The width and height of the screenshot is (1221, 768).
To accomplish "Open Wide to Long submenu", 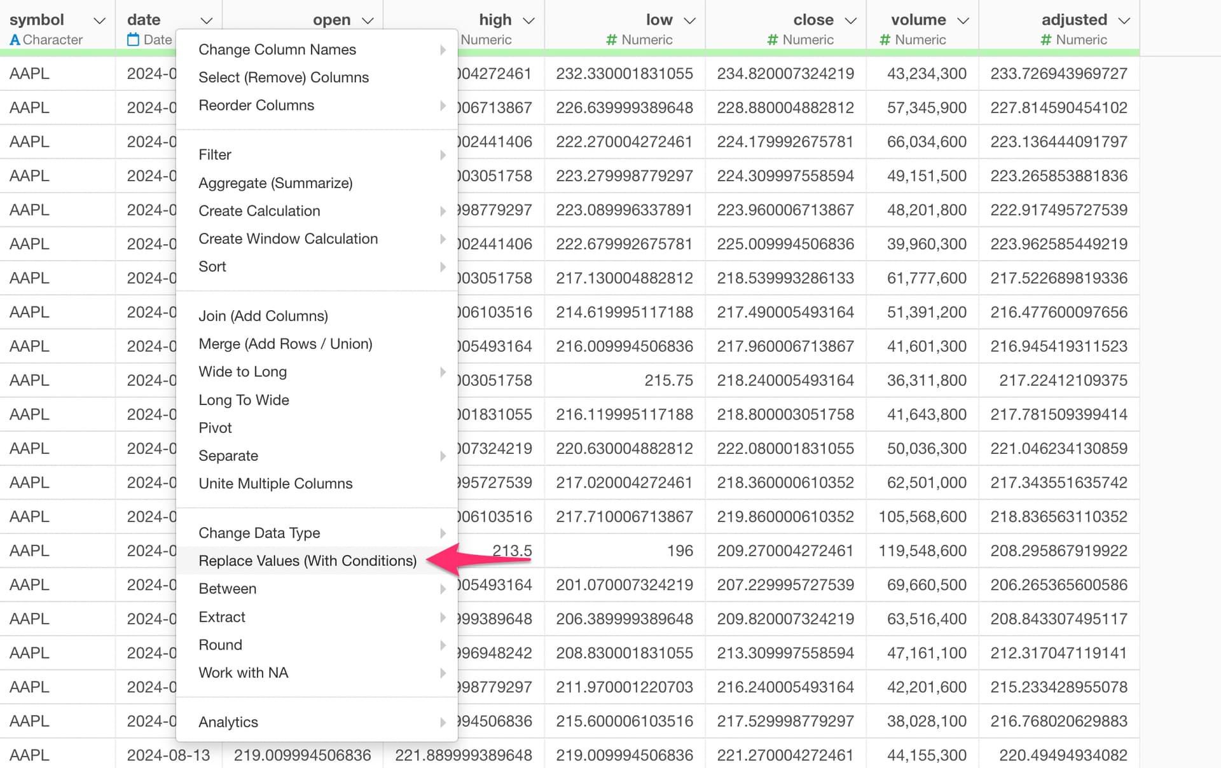I will [317, 372].
